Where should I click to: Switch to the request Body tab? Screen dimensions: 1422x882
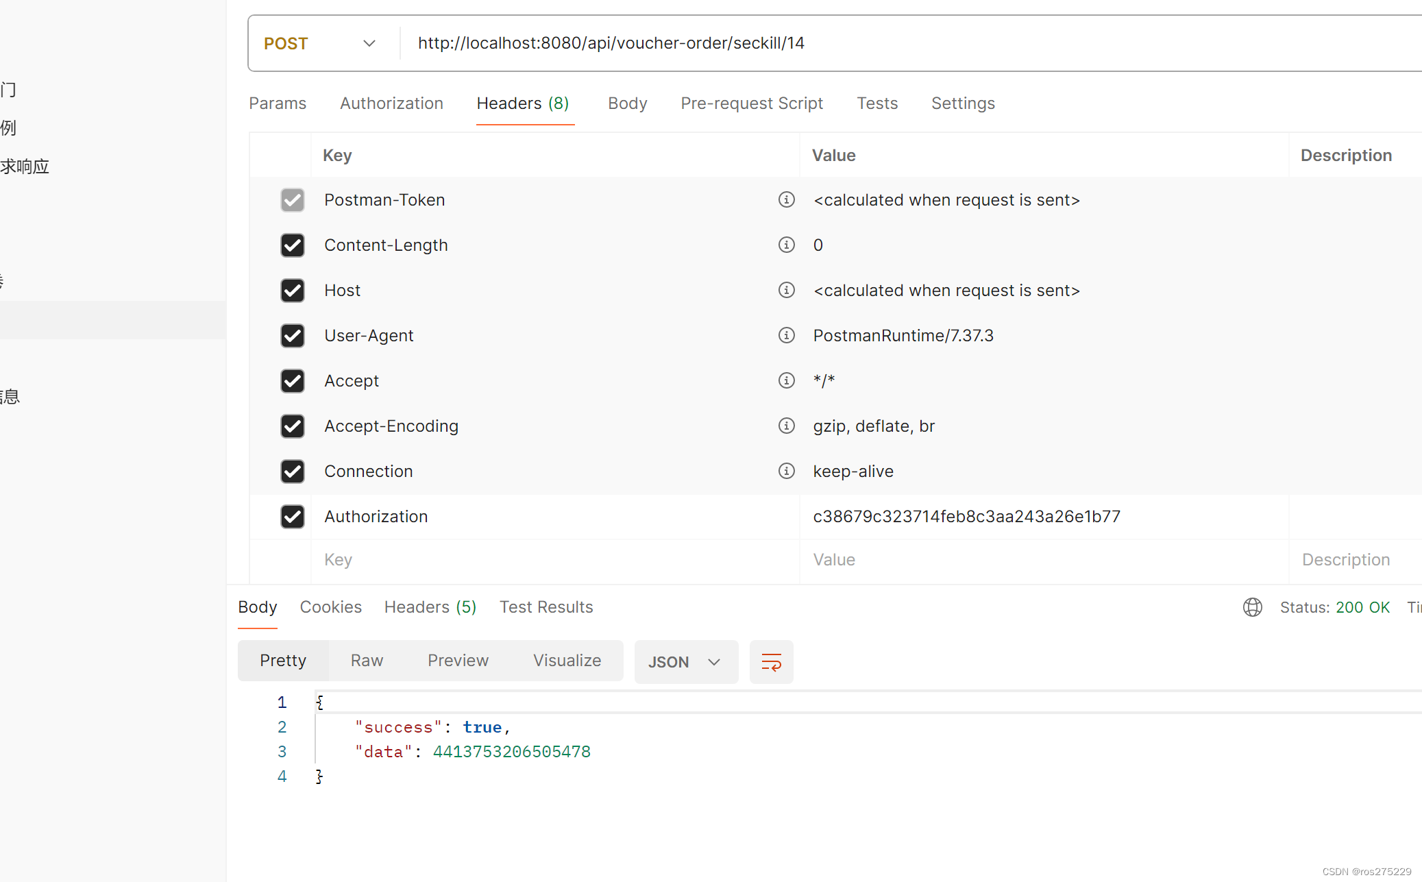coord(627,103)
